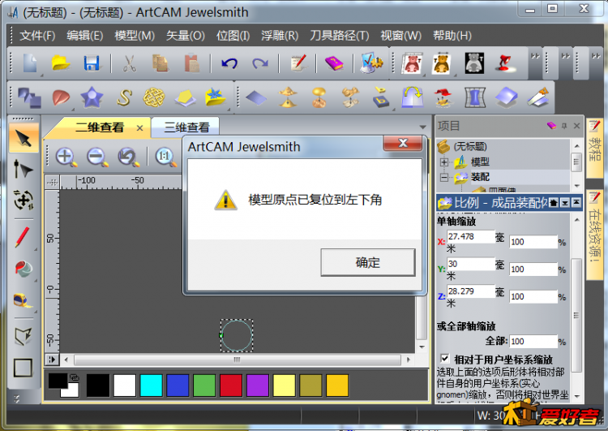Click the Paste clipboard icon

pos(191,62)
